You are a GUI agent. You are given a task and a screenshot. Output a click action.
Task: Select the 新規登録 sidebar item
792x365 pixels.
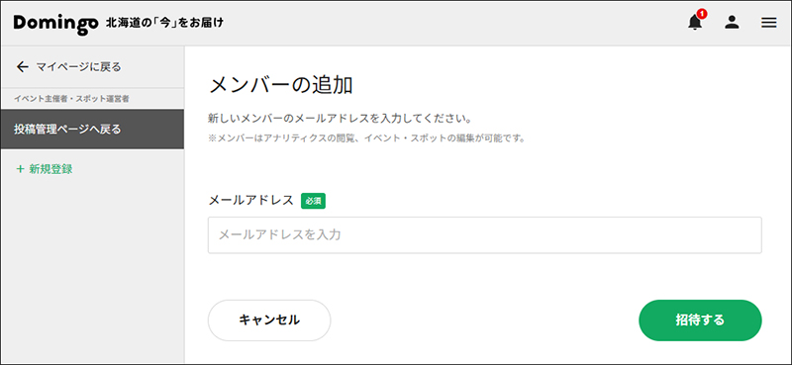(45, 169)
